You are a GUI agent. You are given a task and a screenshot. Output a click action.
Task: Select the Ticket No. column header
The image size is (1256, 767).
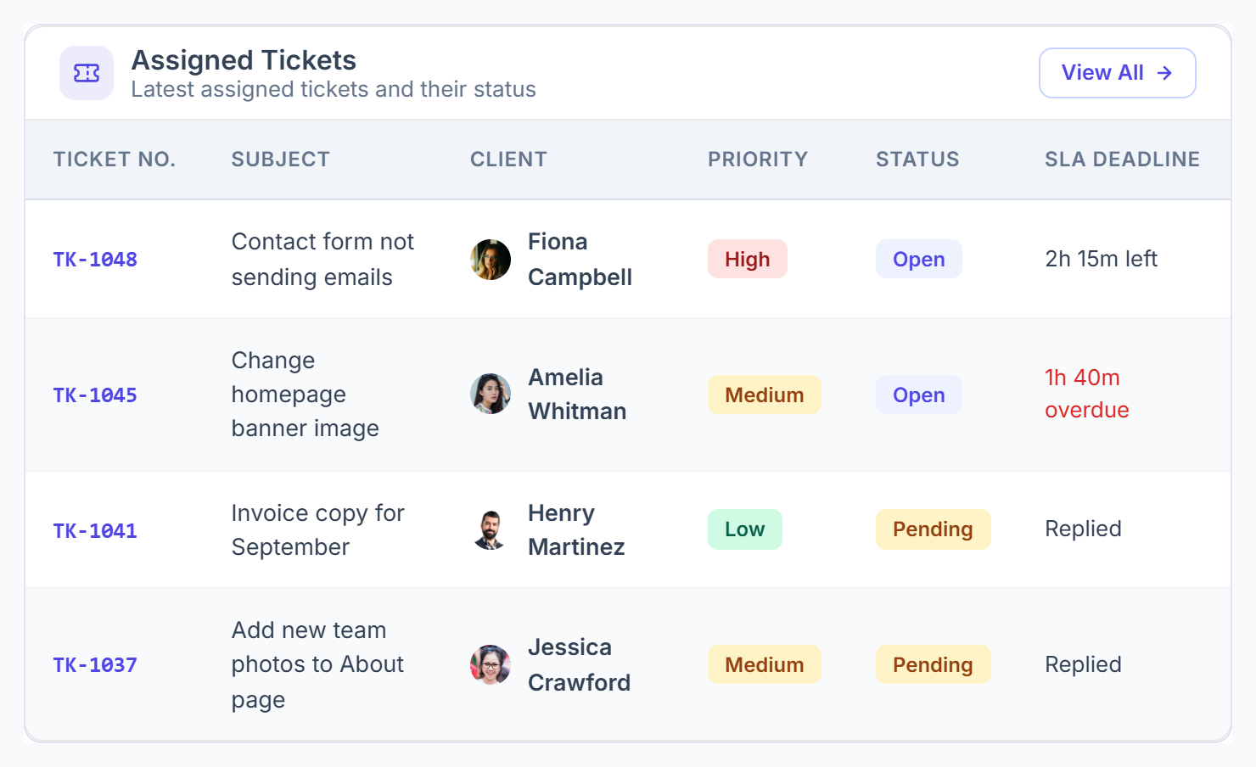pos(115,160)
